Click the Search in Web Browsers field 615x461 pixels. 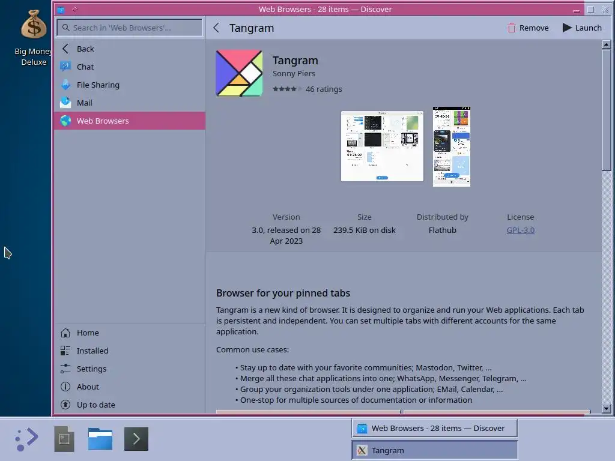tap(130, 28)
